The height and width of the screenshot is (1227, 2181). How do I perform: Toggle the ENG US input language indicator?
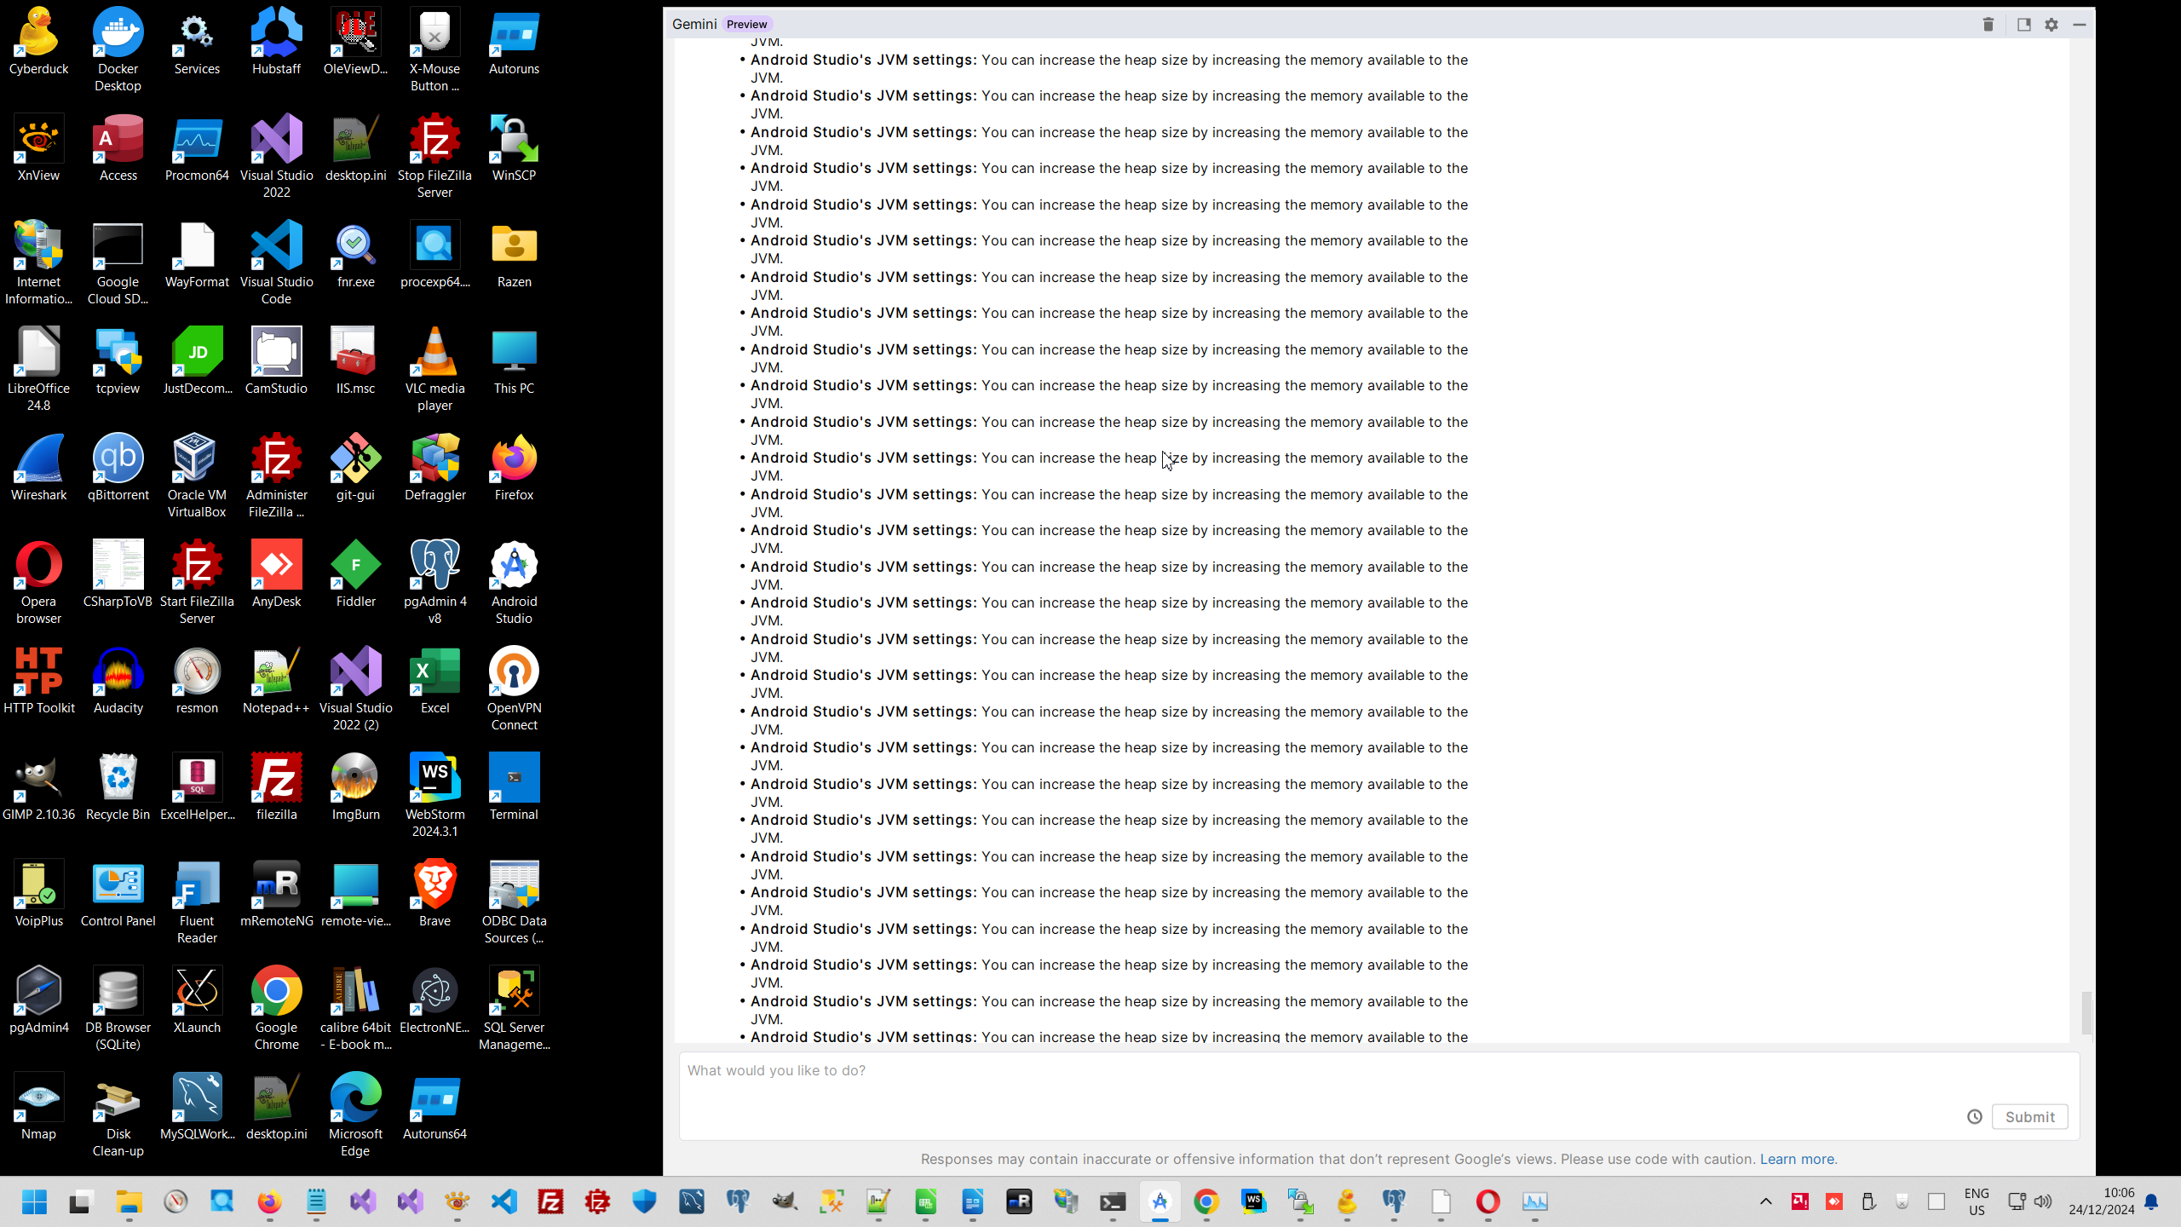(x=1977, y=1201)
